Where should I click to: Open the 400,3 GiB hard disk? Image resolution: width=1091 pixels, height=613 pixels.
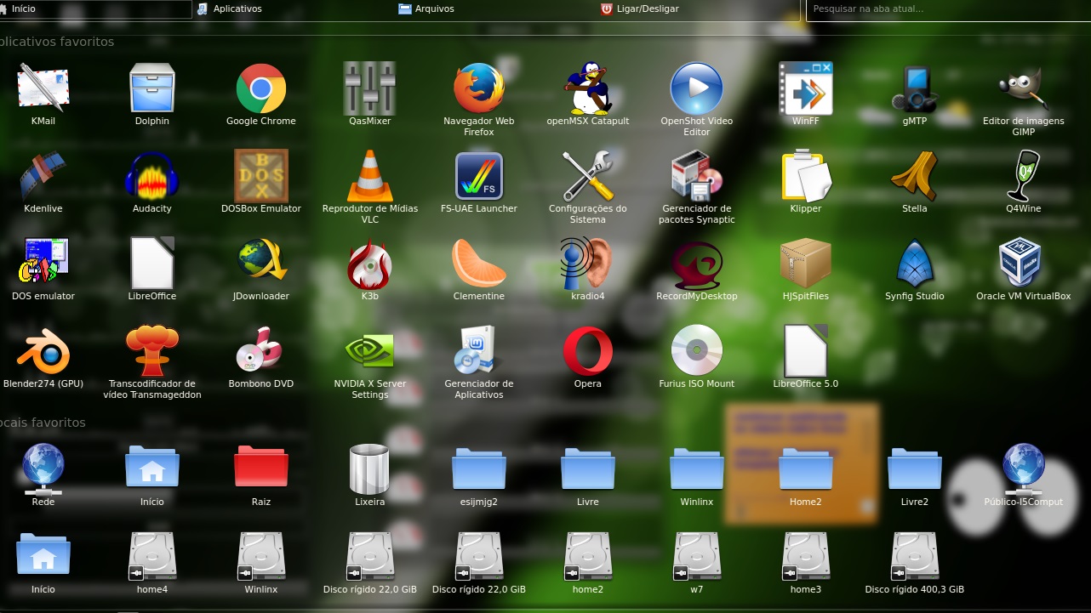(x=914, y=557)
